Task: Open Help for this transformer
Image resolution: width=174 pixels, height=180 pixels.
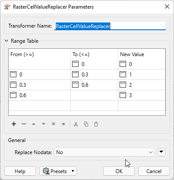Action: tap(20, 171)
